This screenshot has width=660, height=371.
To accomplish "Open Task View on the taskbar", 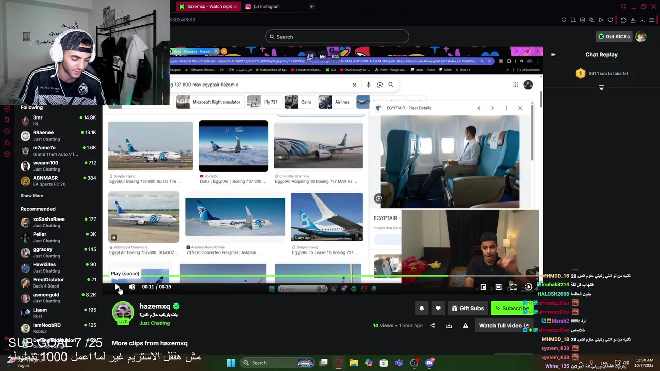I will pos(323,363).
